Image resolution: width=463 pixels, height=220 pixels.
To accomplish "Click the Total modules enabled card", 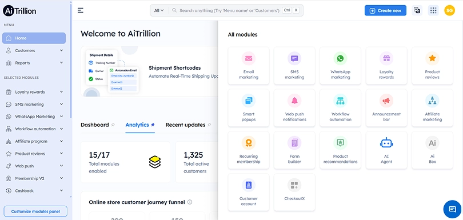I will pos(125,162).
